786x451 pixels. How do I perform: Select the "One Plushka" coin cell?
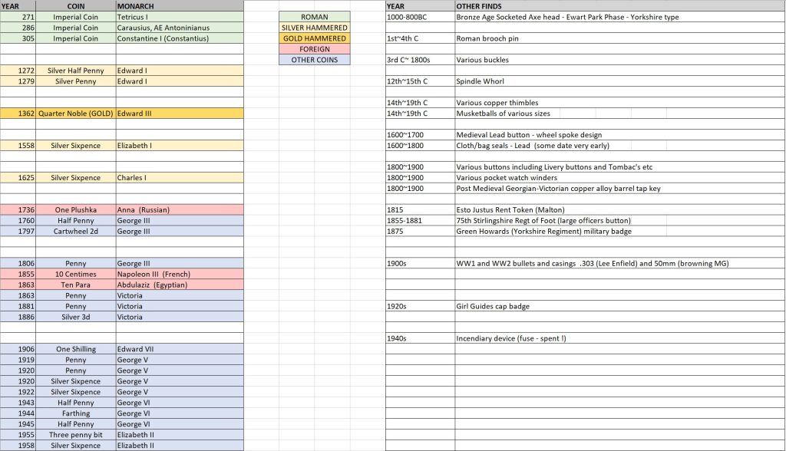click(x=76, y=210)
